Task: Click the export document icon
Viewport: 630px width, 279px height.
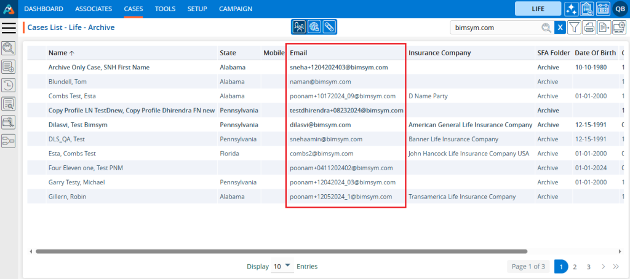Action: 604,28
